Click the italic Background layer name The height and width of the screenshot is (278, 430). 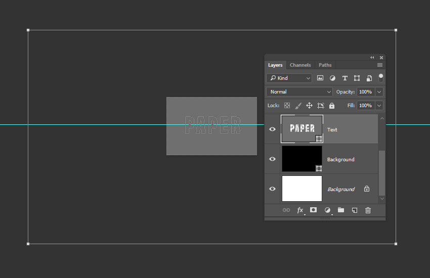click(341, 189)
